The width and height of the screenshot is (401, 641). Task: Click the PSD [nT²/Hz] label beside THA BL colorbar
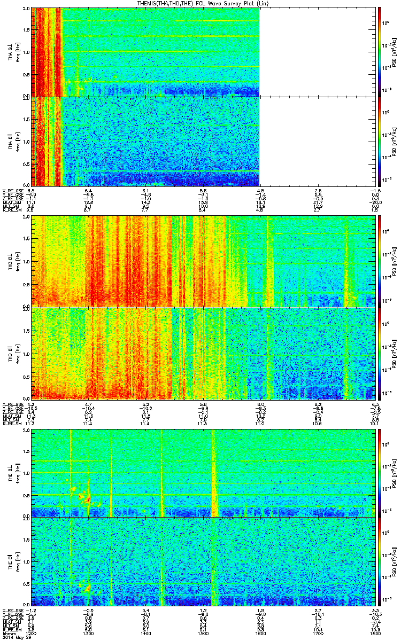[395, 52]
